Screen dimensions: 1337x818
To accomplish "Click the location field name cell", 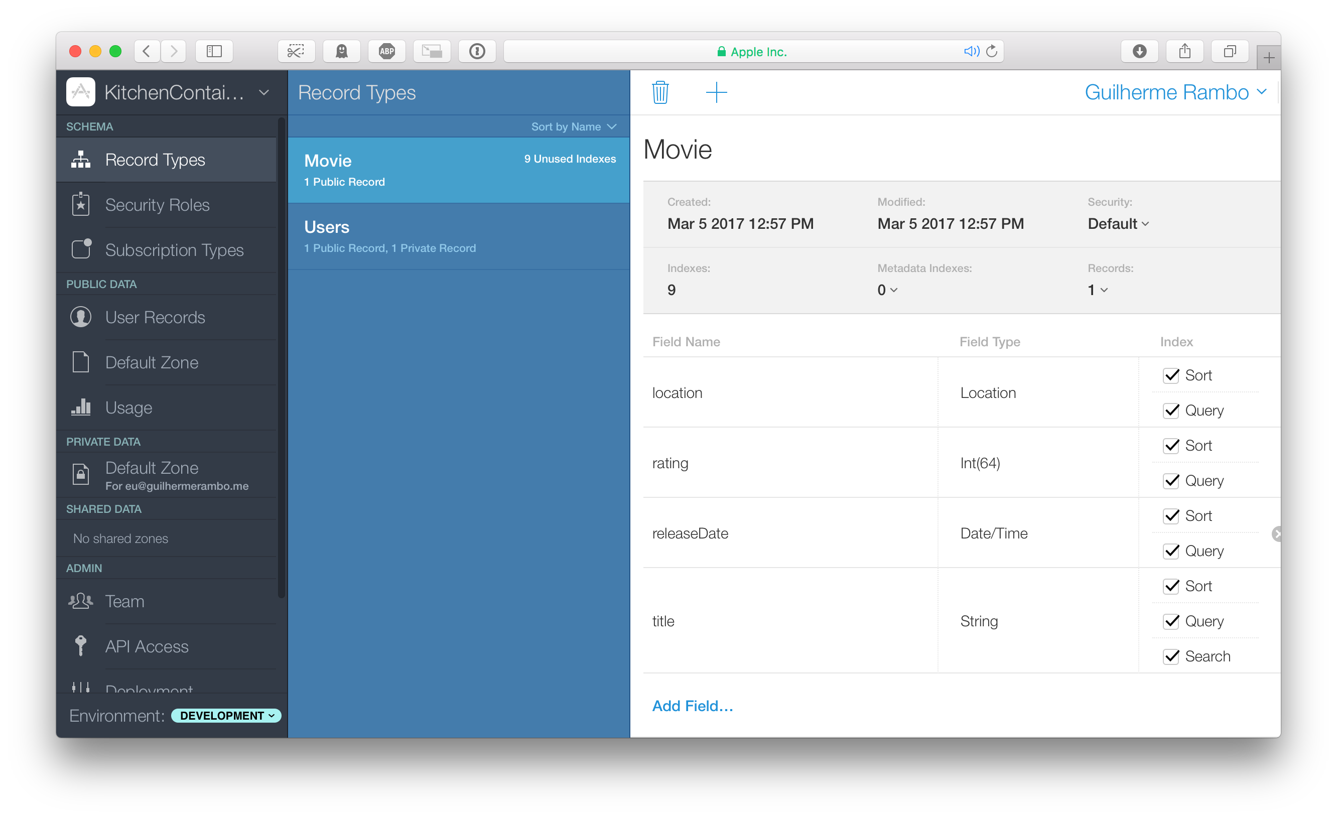I will tap(790, 392).
